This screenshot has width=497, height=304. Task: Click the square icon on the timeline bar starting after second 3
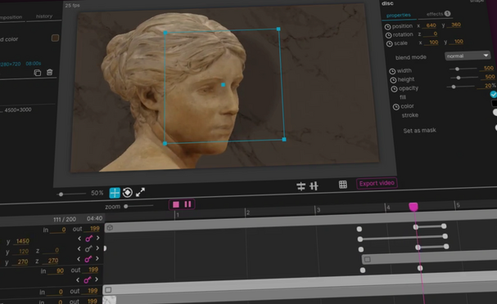tap(367, 260)
